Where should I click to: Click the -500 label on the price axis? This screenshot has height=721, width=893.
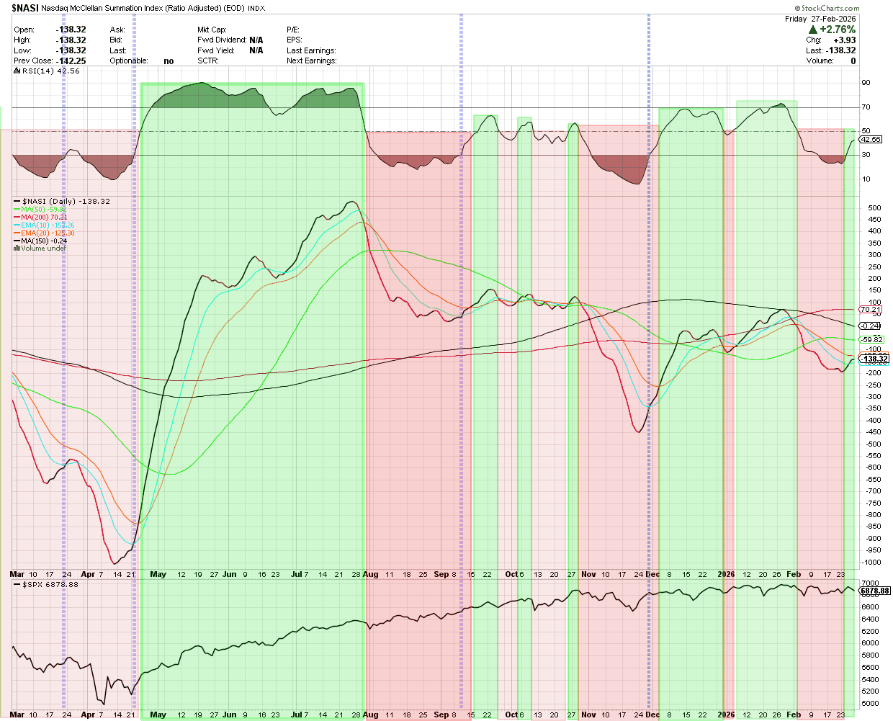[874, 444]
